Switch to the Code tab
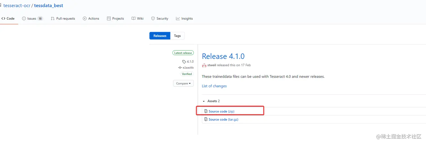Viewport: 426px width, 144px height. click(x=8, y=19)
